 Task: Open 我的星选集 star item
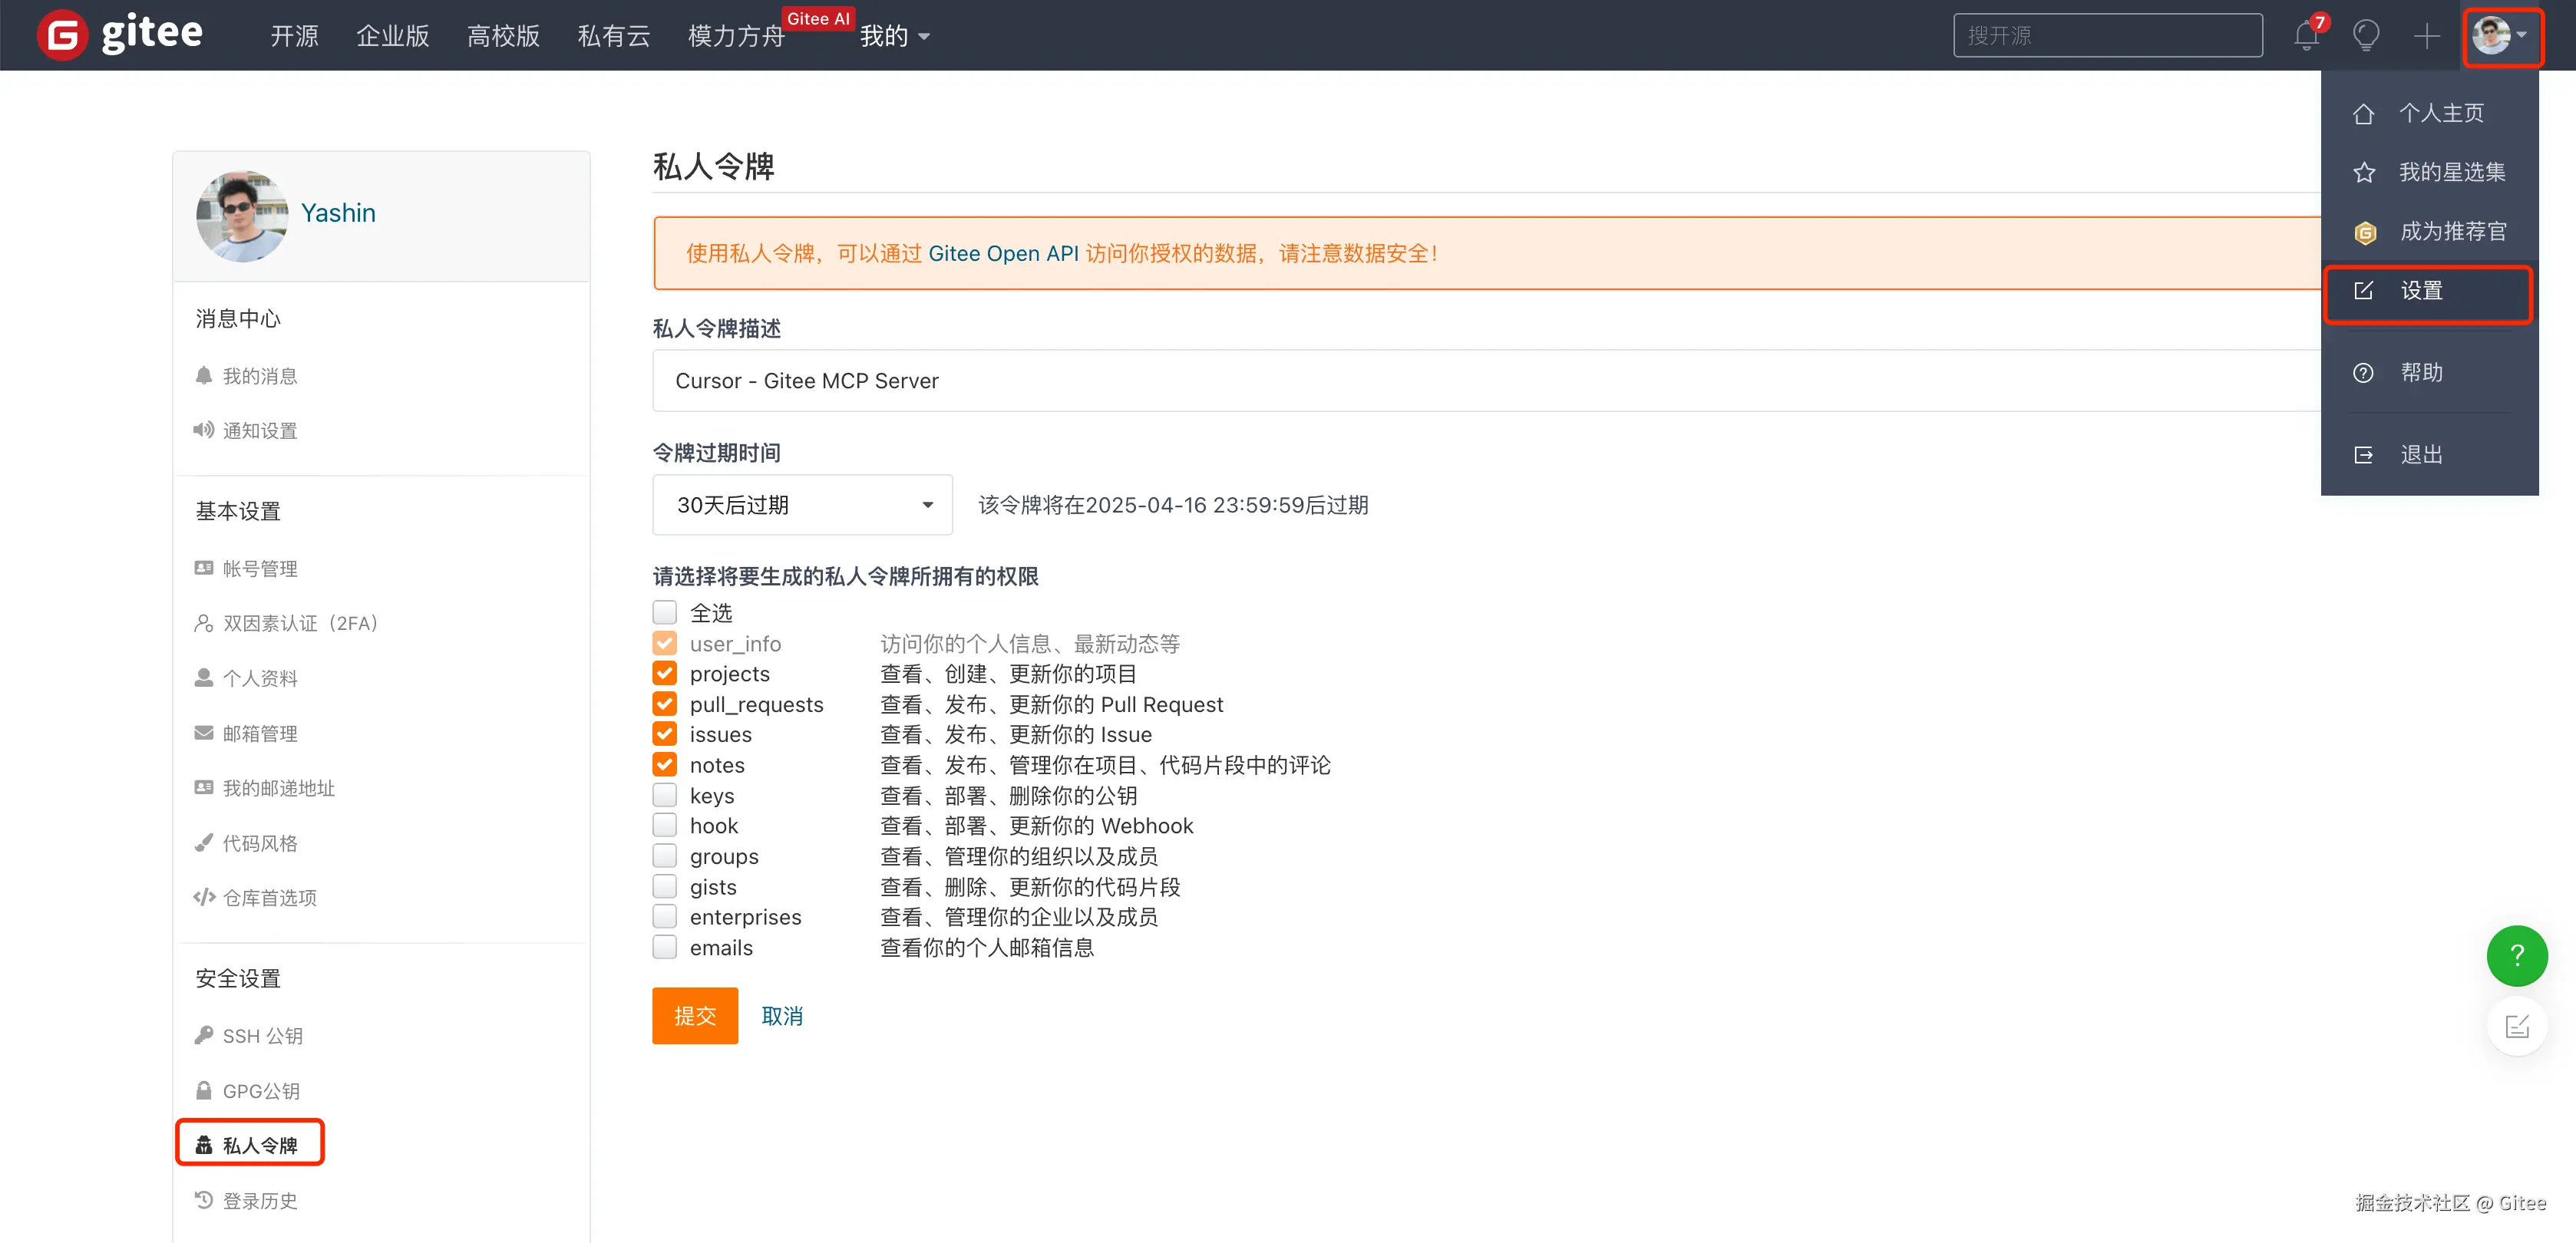(2450, 172)
